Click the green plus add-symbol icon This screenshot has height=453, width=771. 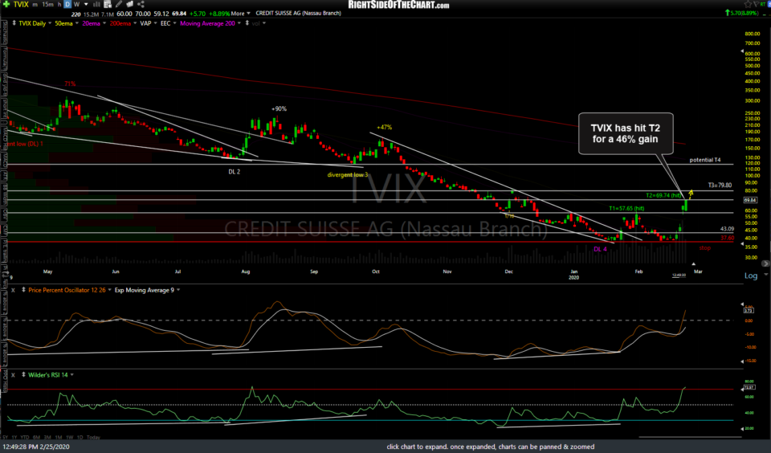6,4
